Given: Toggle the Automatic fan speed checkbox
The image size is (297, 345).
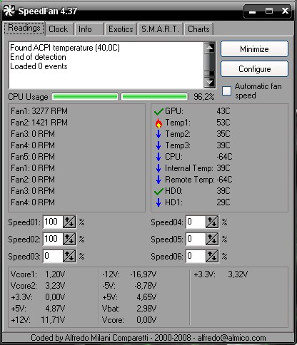Looking at the screenshot, I should point(226,91).
